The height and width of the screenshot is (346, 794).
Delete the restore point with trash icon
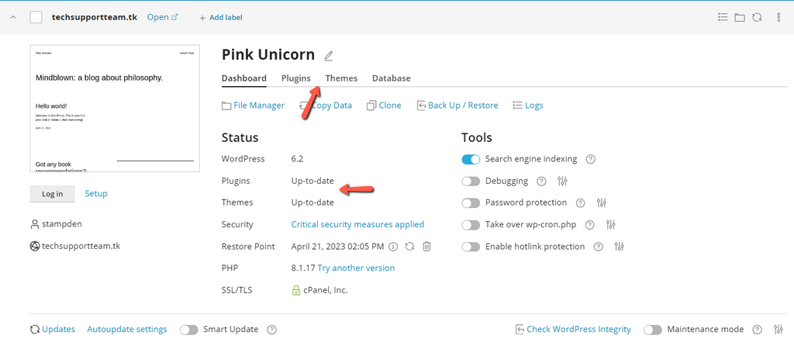coord(426,247)
